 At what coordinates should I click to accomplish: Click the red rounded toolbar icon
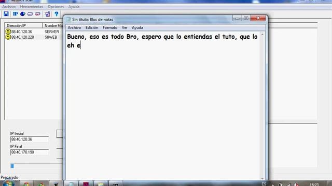(x=38, y=14)
